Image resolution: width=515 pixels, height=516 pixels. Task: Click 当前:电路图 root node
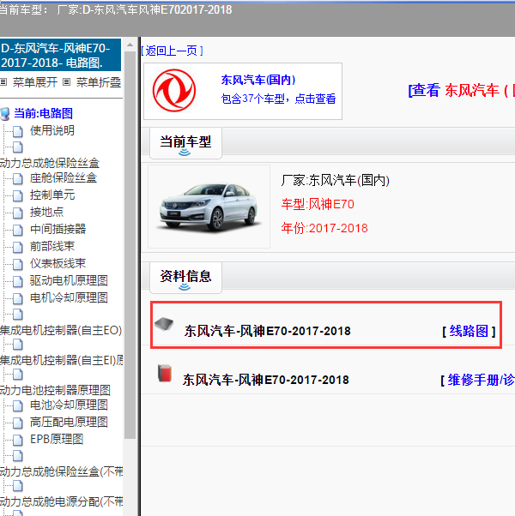tap(43, 113)
